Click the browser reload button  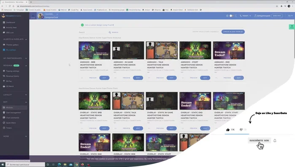(10, 6)
